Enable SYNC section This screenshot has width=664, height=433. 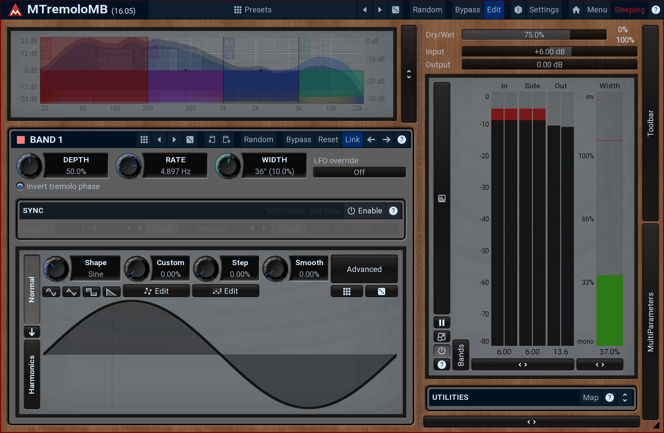pyautogui.click(x=365, y=211)
